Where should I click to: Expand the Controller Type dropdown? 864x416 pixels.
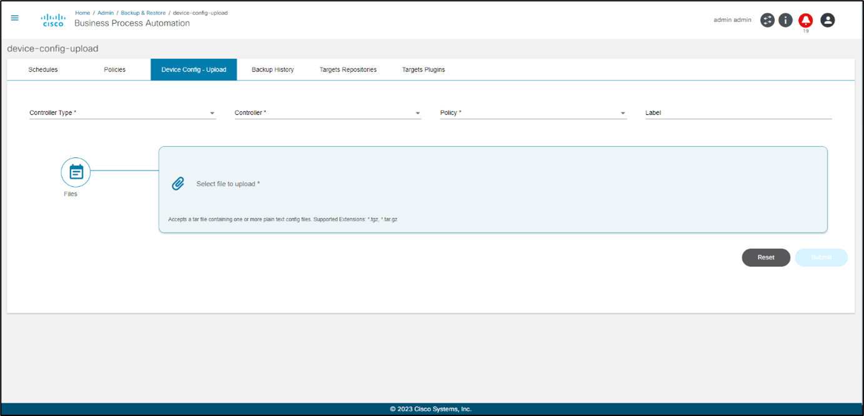pyautogui.click(x=122, y=113)
